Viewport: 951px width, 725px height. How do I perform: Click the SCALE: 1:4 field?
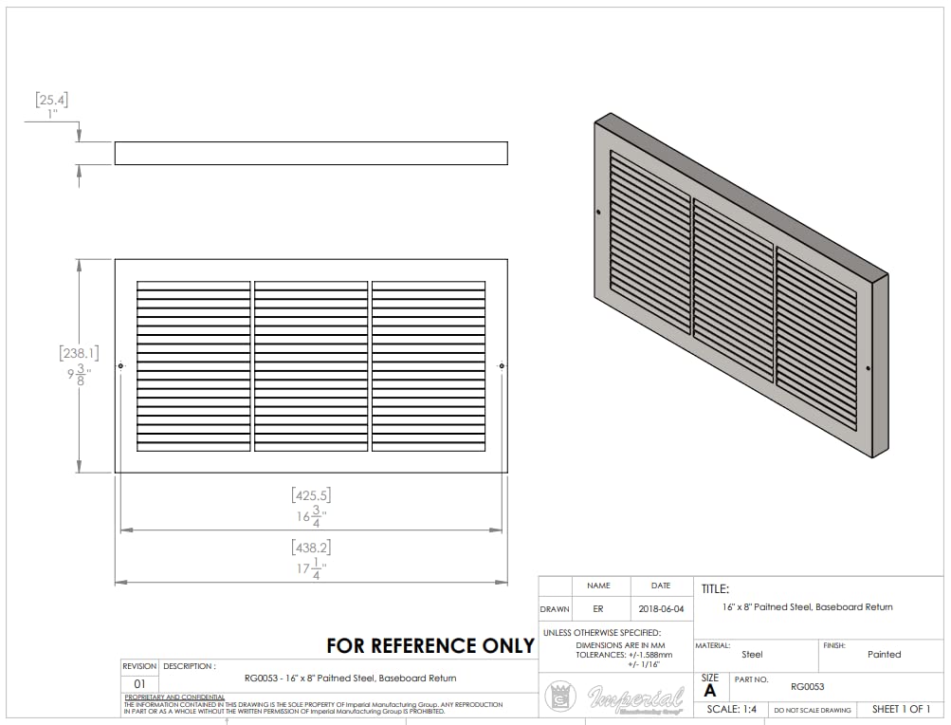click(x=735, y=709)
